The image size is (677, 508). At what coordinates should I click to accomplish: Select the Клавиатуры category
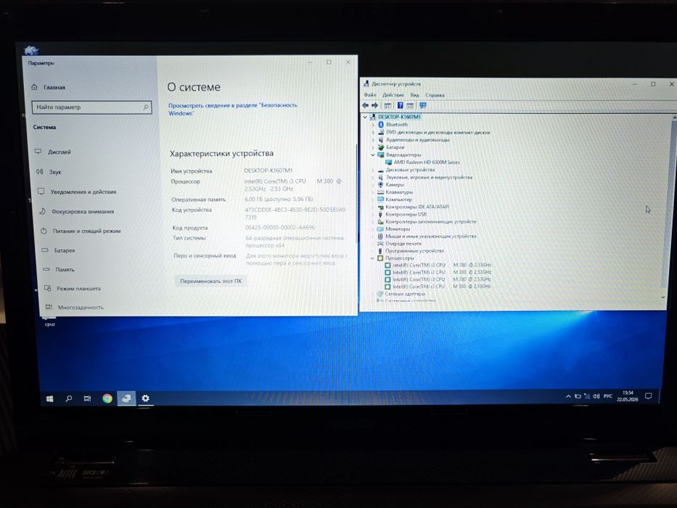[x=399, y=192]
